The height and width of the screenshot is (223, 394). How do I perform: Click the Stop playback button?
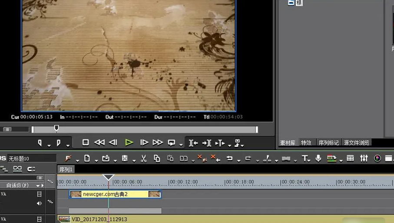86,143
